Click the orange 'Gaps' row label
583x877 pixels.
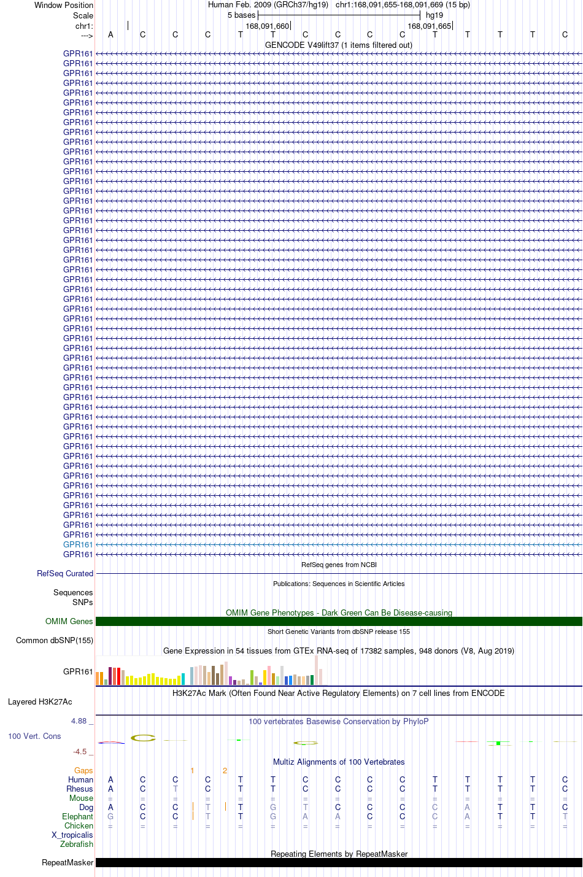coord(83,770)
